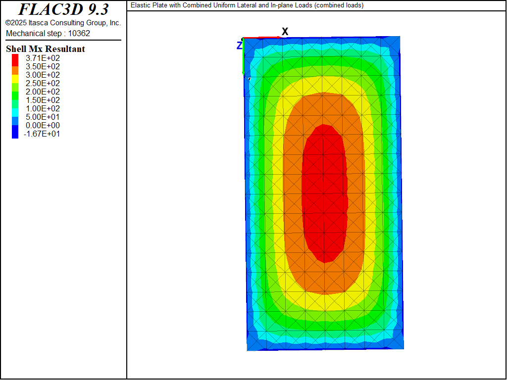Click the X axis label
The image size is (507, 380).
point(285,32)
